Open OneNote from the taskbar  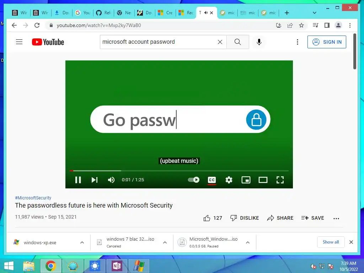[x=117, y=266]
